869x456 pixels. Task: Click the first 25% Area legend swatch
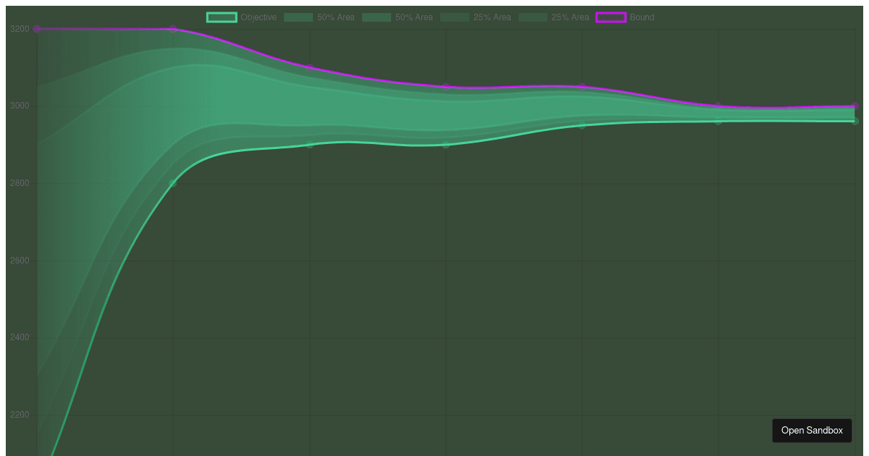(455, 17)
